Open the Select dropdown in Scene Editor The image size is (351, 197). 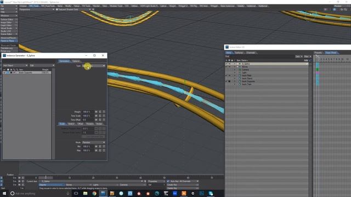click(298, 56)
